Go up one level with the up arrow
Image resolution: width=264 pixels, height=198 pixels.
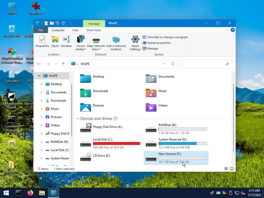[x=63, y=64]
